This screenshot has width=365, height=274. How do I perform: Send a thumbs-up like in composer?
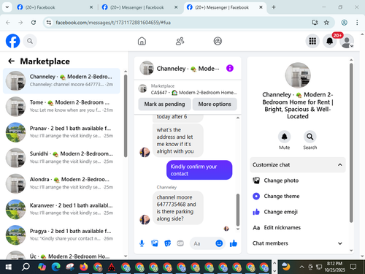[234, 243]
